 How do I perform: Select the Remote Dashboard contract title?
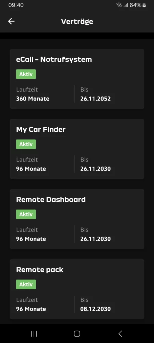pos(51,200)
